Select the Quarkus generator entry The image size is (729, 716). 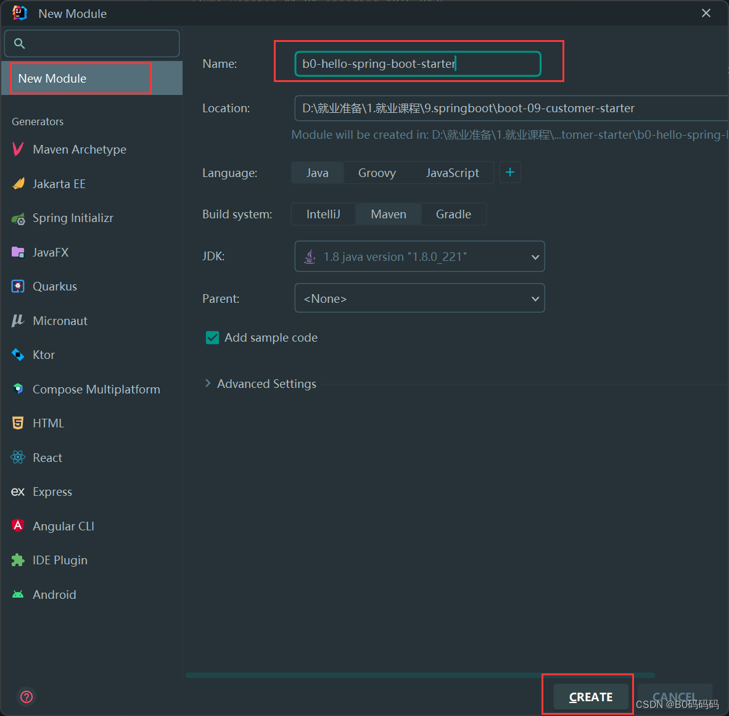coord(92,286)
